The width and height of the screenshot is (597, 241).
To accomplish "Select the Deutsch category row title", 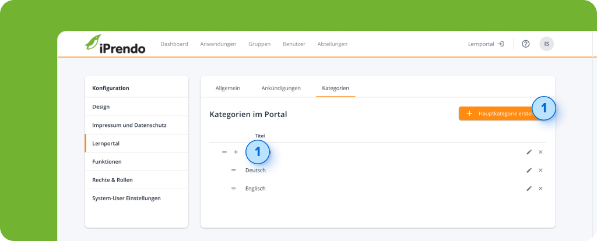I will [255, 170].
